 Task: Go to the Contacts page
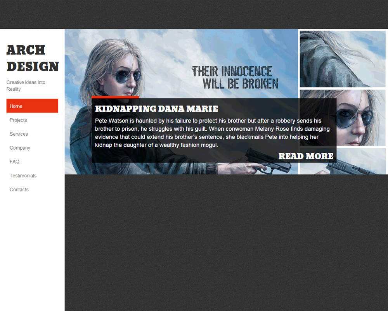point(19,190)
